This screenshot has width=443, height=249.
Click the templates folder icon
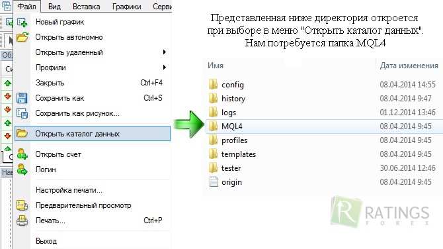coord(214,154)
